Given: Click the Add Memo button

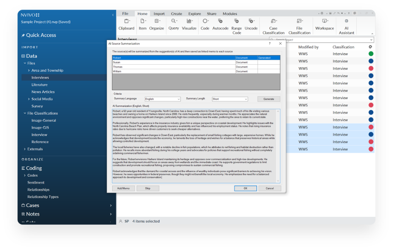Looking at the screenshot, I should tap(123, 188).
